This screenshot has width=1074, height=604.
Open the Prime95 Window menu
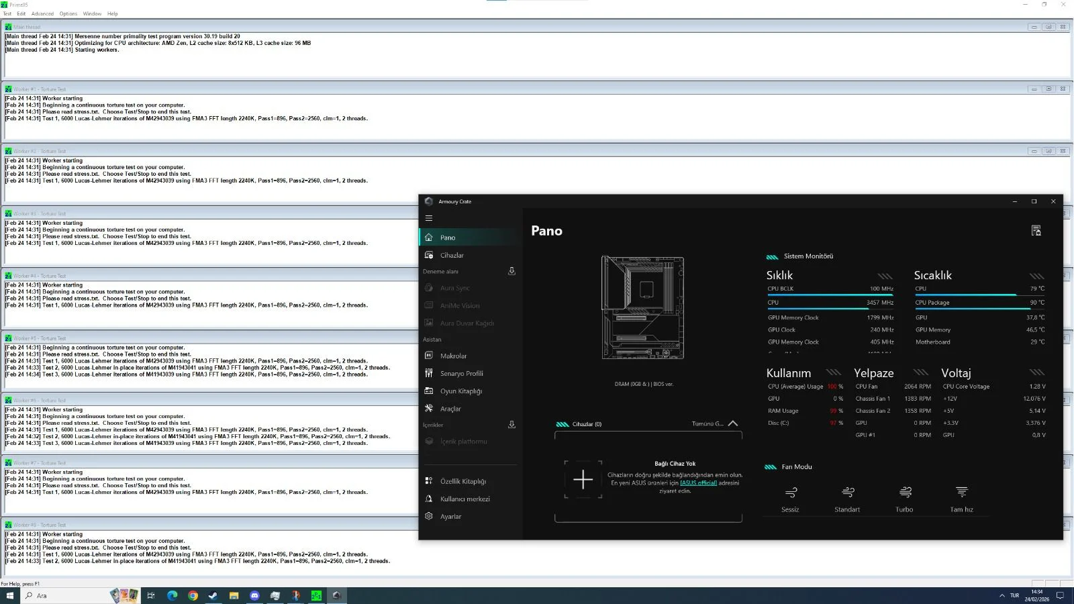pos(93,13)
